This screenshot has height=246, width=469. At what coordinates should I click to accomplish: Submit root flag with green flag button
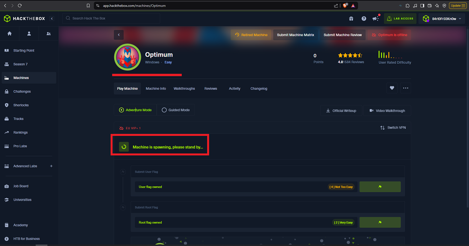pyautogui.click(x=380, y=223)
